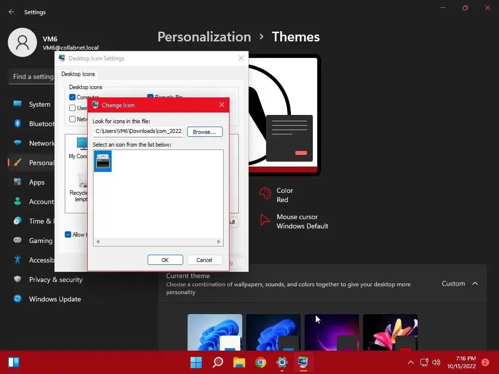Viewport: 499px width, 374px height.
Task: Open System settings in sidebar
Action: (x=32, y=104)
